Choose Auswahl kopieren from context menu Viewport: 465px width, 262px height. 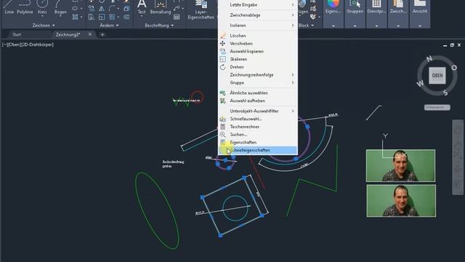258,52
